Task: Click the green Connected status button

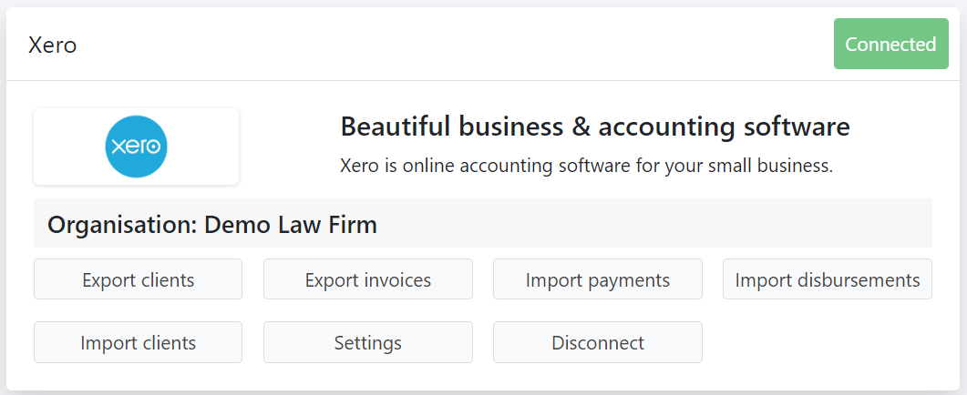Action: [891, 44]
